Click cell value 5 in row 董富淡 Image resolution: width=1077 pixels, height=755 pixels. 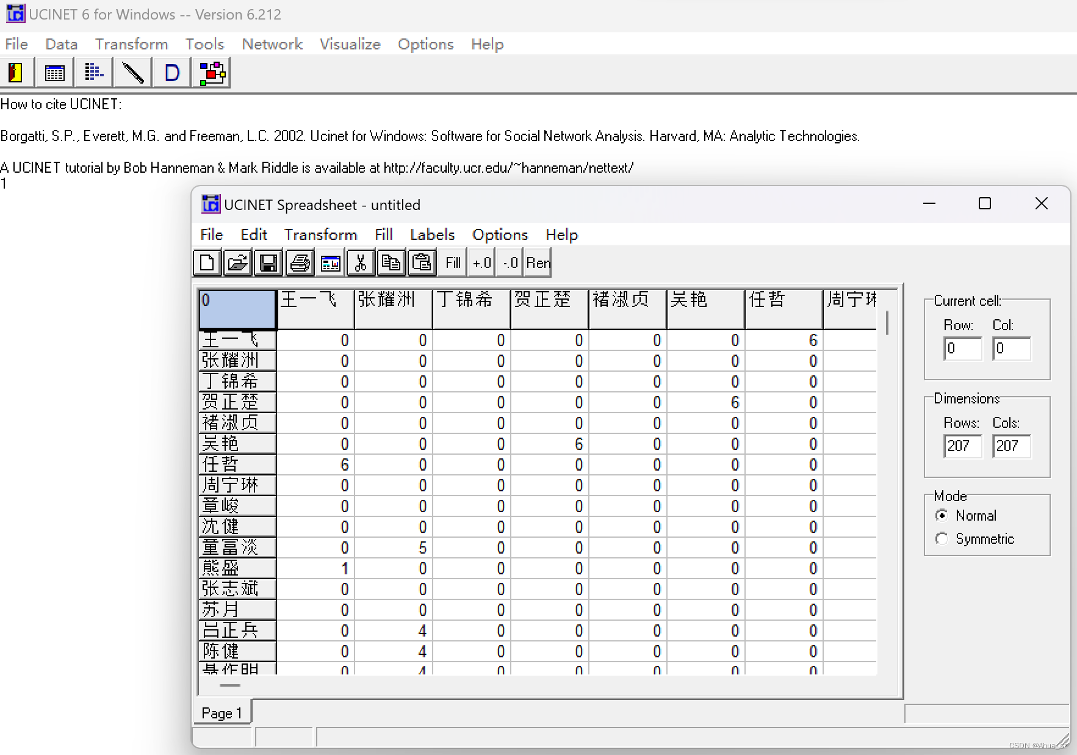(x=394, y=548)
